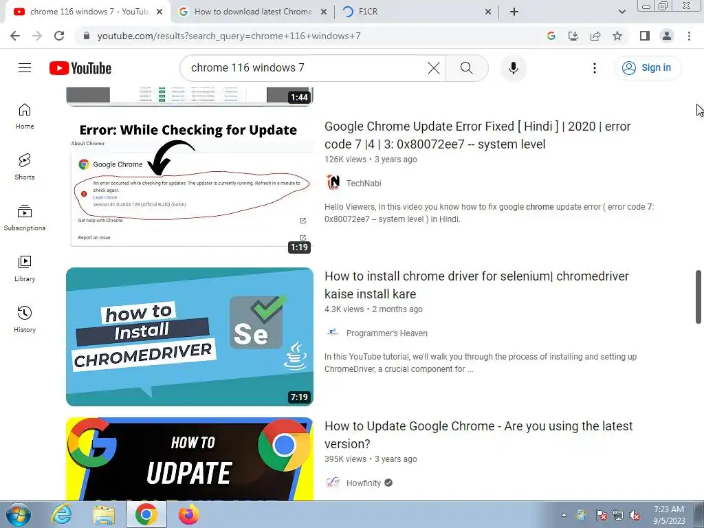
Task: Click the Google icon in address bar
Action: click(x=551, y=36)
